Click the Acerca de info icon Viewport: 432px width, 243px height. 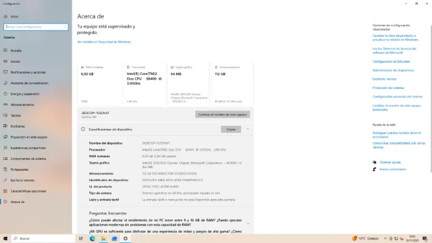(x=5, y=202)
